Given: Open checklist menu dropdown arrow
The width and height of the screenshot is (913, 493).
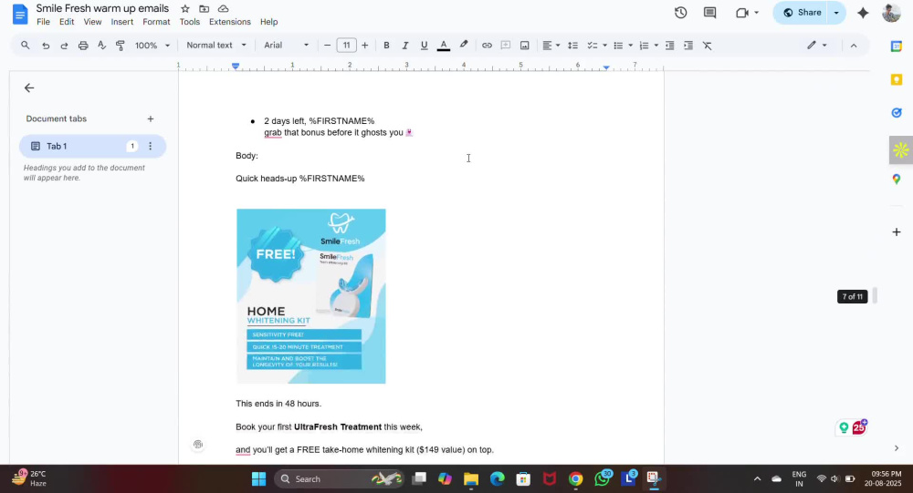Looking at the screenshot, I should 604,46.
